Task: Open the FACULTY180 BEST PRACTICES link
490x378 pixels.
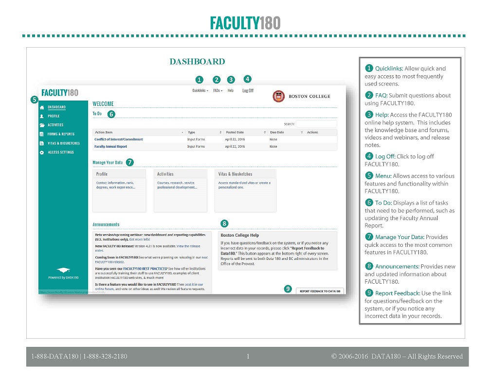Action: coord(145,269)
